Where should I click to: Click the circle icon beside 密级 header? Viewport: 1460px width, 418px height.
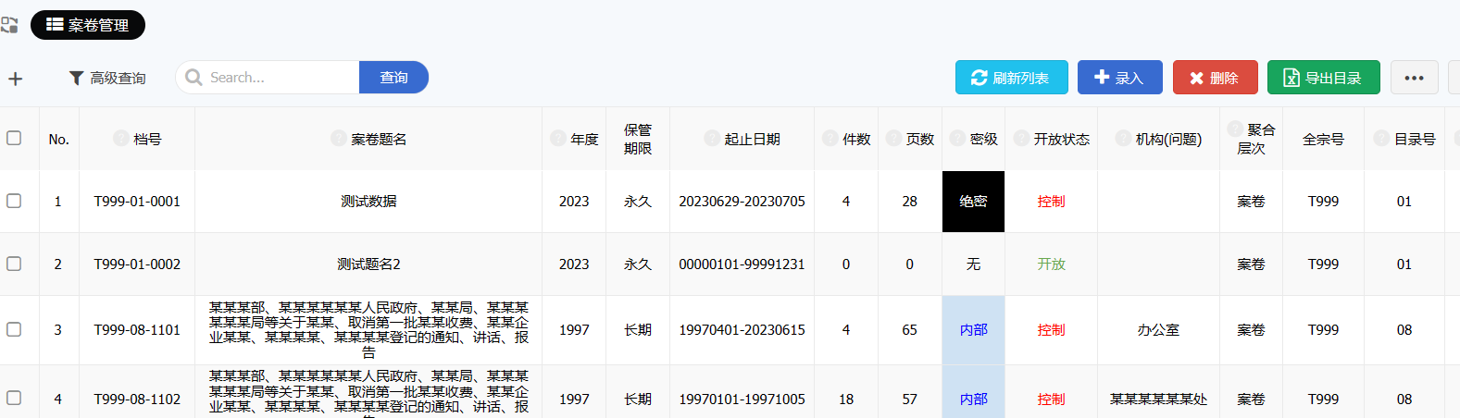(956, 138)
